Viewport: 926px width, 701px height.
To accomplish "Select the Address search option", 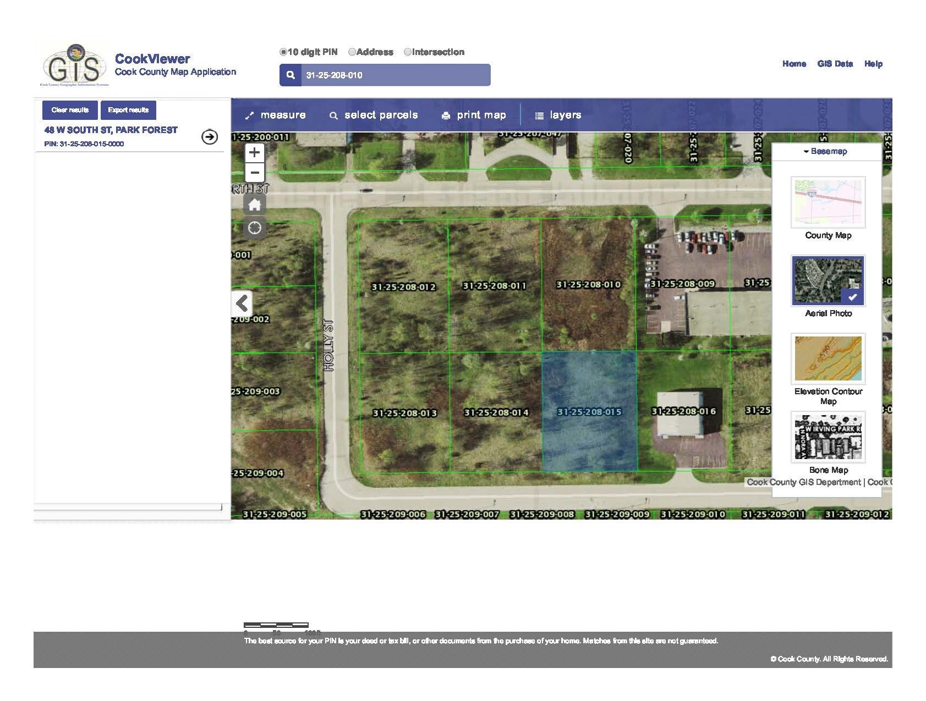I will 352,52.
